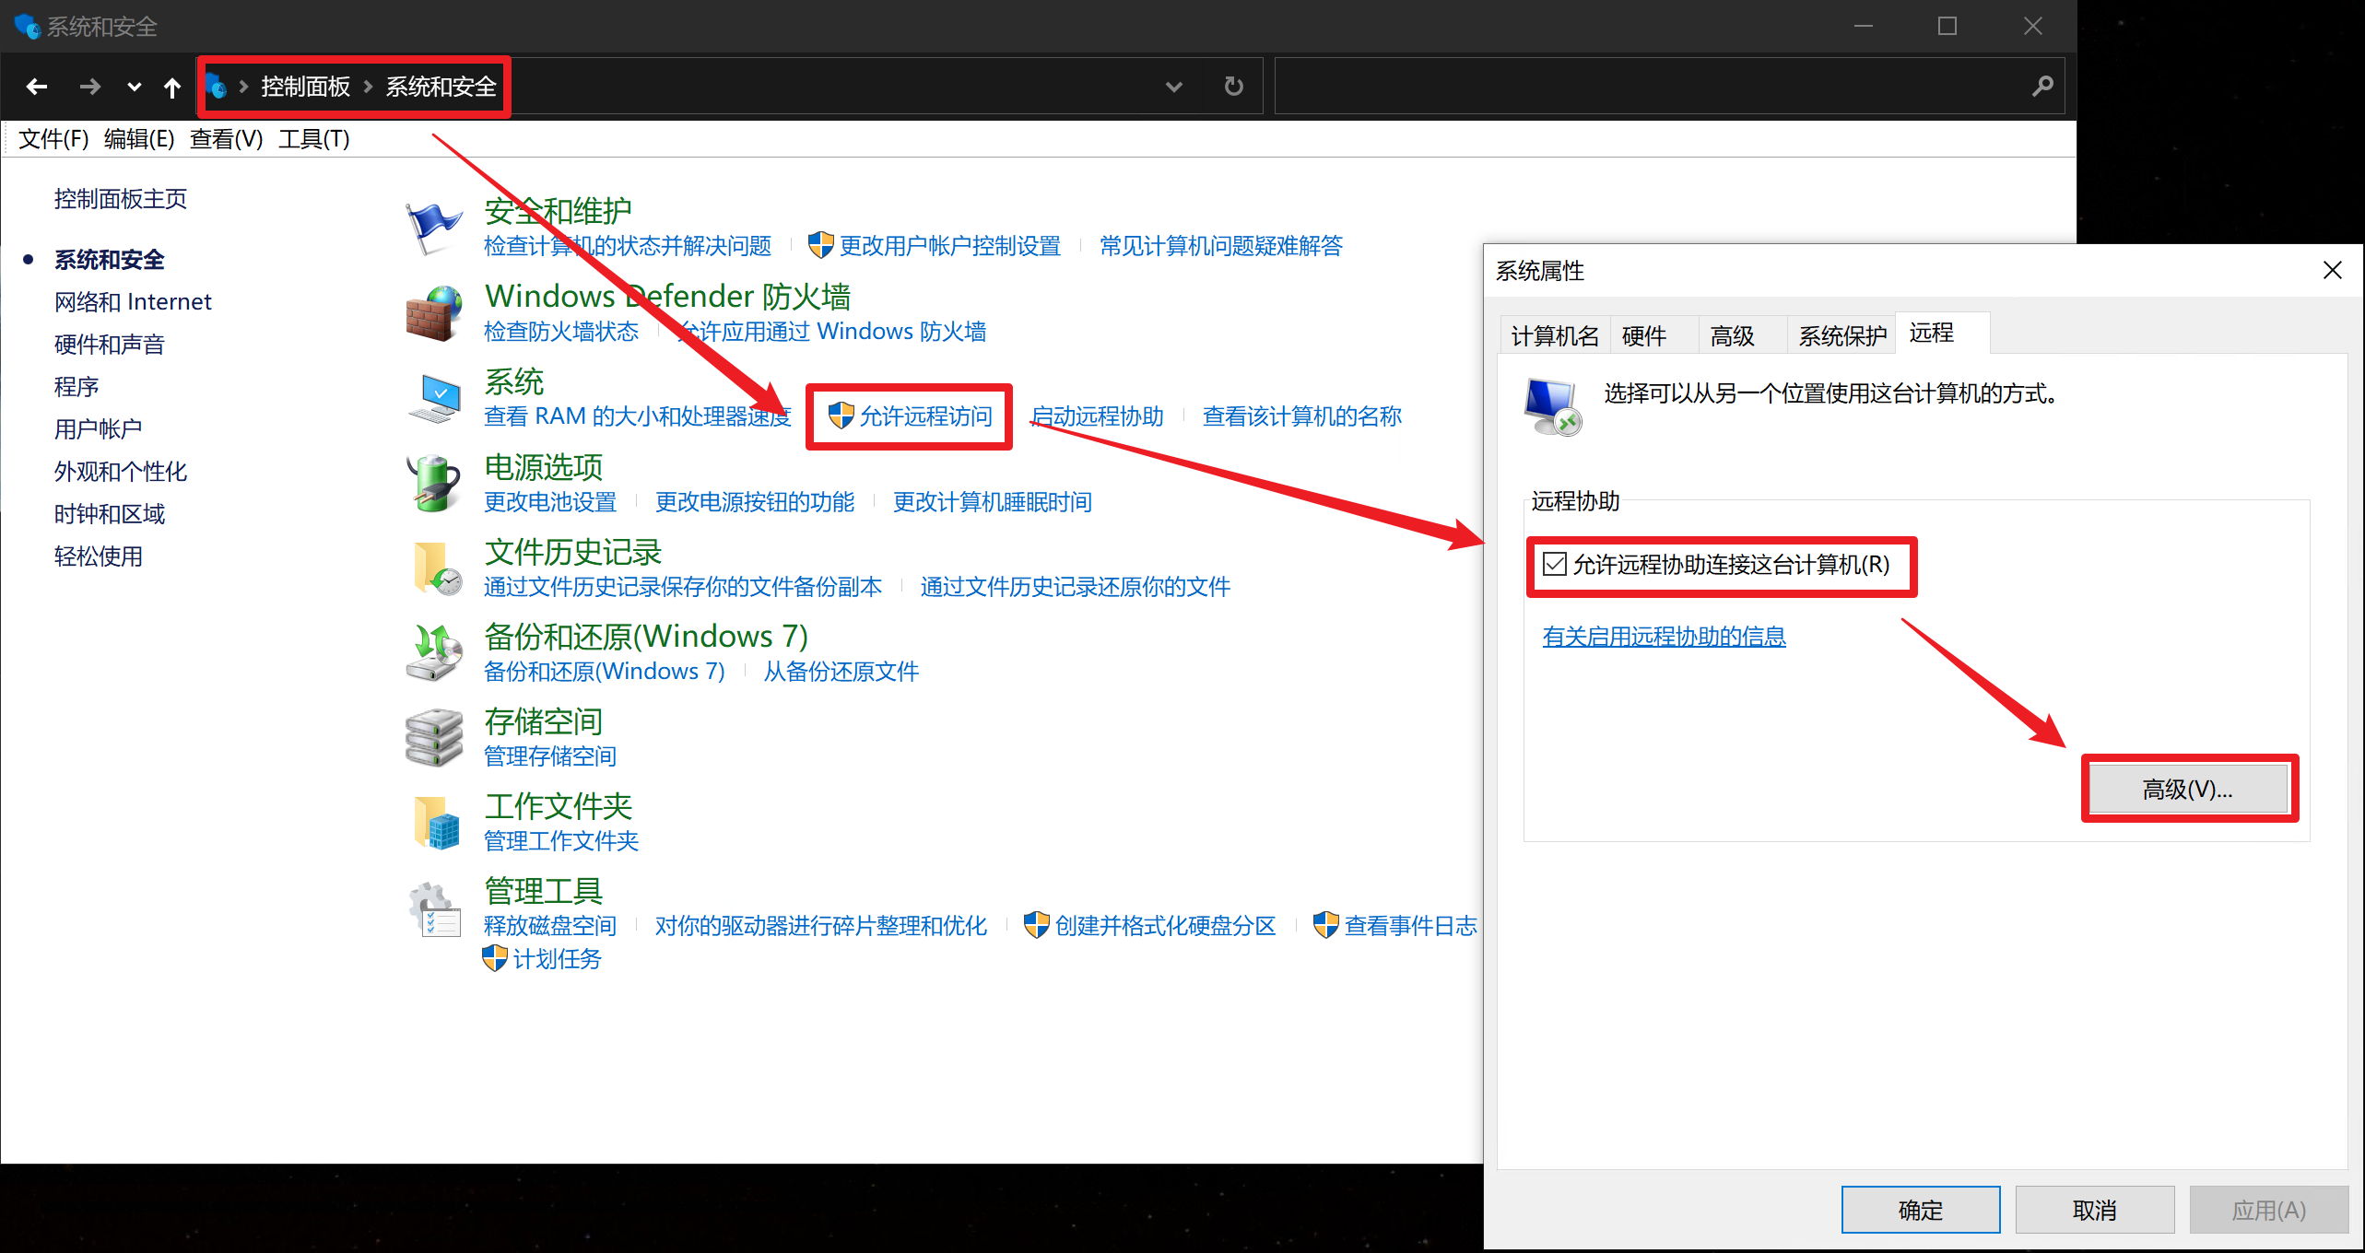This screenshot has height=1253, width=2365.
Task: Click the Control Panel address bar icon
Action: coord(218,87)
